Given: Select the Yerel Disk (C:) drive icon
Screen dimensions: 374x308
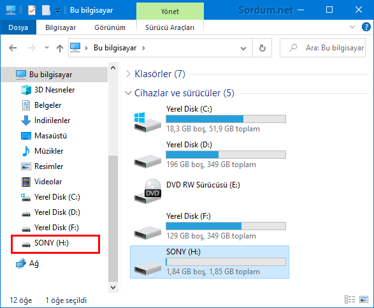Looking at the screenshot, I should (147, 122).
